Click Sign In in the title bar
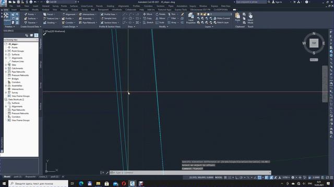The height and width of the screenshot is (187, 334). click(277, 2)
